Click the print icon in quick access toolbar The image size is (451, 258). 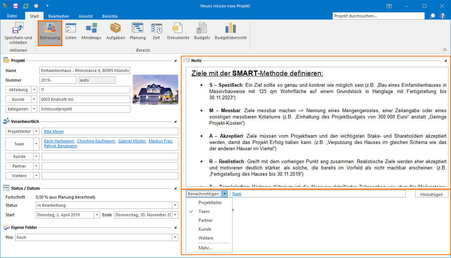(x=36, y=6)
